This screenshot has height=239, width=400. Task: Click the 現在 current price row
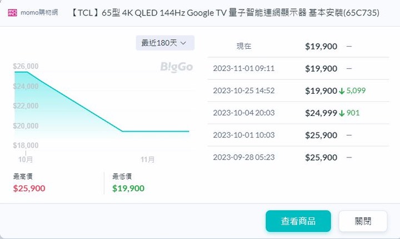point(298,47)
